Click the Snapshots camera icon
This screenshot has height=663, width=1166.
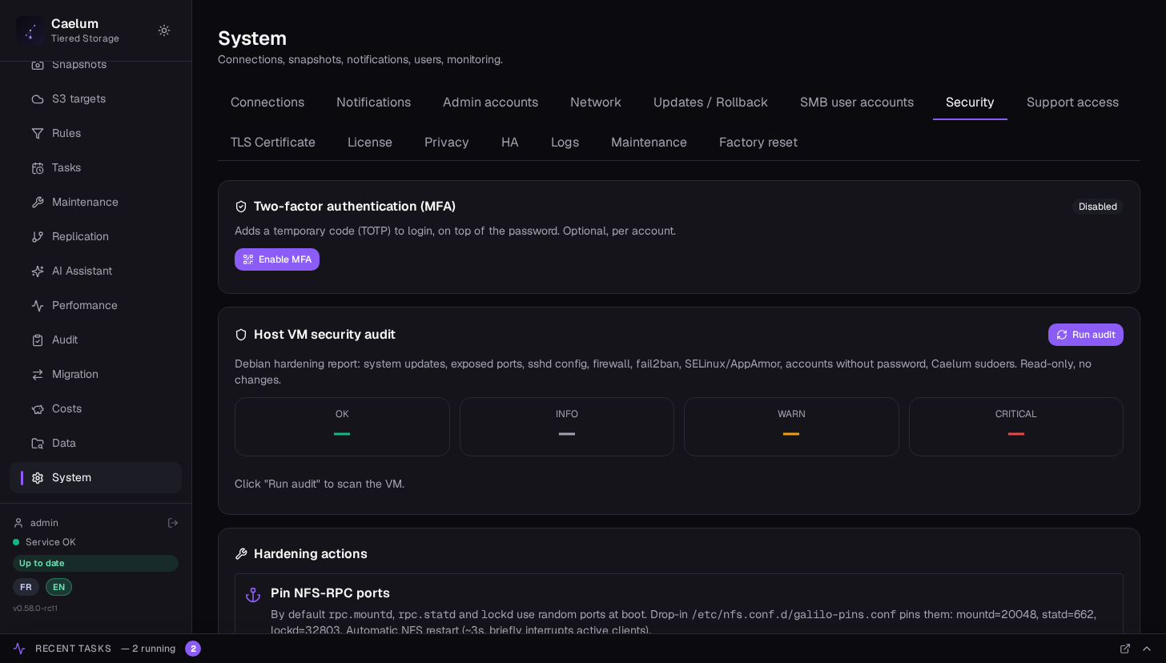38,65
